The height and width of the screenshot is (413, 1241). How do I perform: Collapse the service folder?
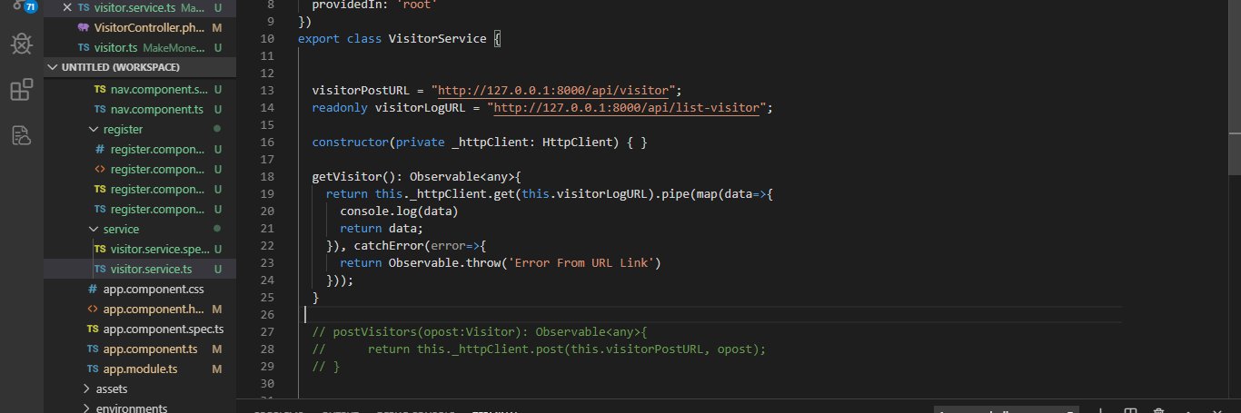click(140, 230)
